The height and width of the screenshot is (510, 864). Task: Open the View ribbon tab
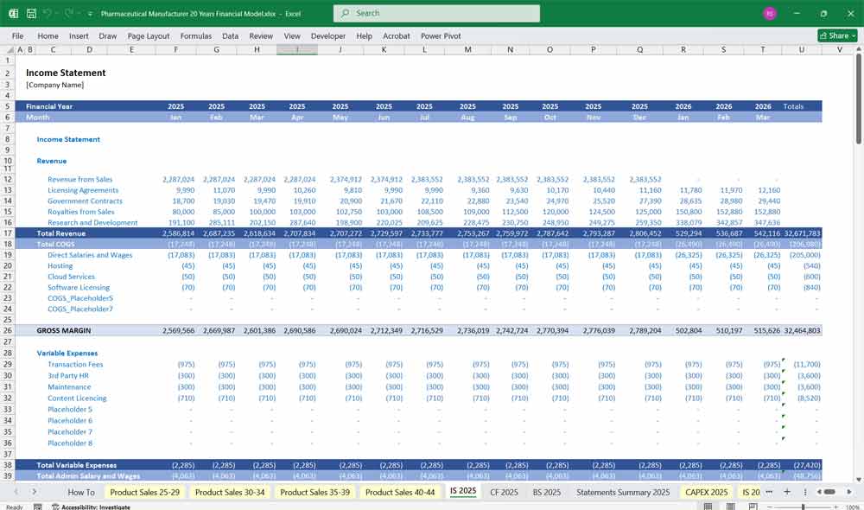292,35
